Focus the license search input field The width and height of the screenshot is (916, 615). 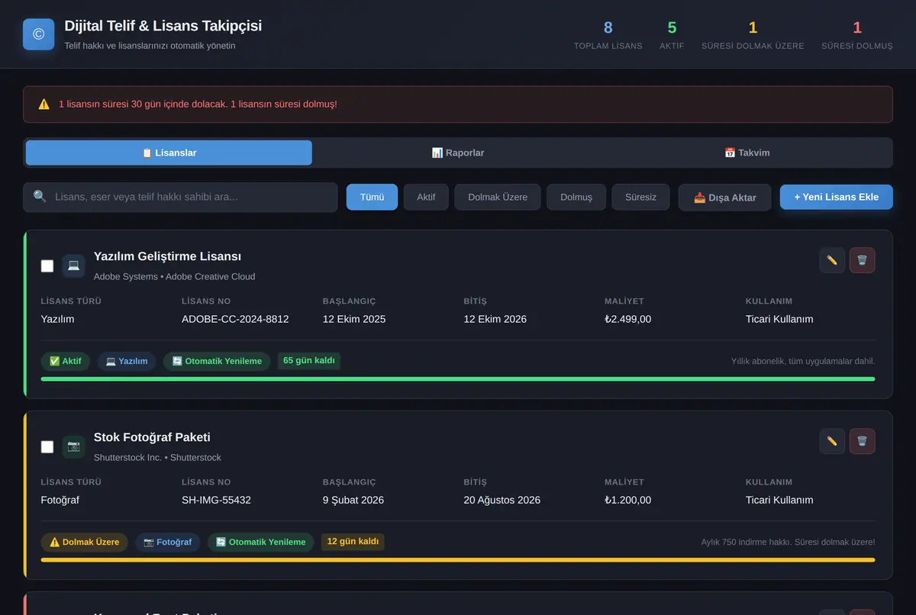tap(180, 197)
